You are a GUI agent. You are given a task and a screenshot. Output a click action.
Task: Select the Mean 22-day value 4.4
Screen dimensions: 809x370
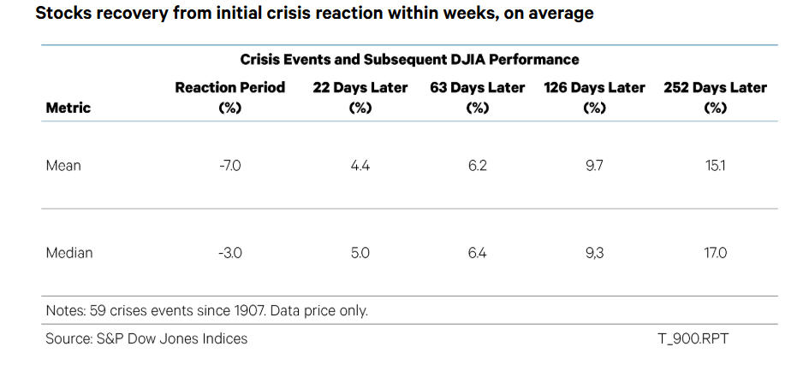point(360,166)
